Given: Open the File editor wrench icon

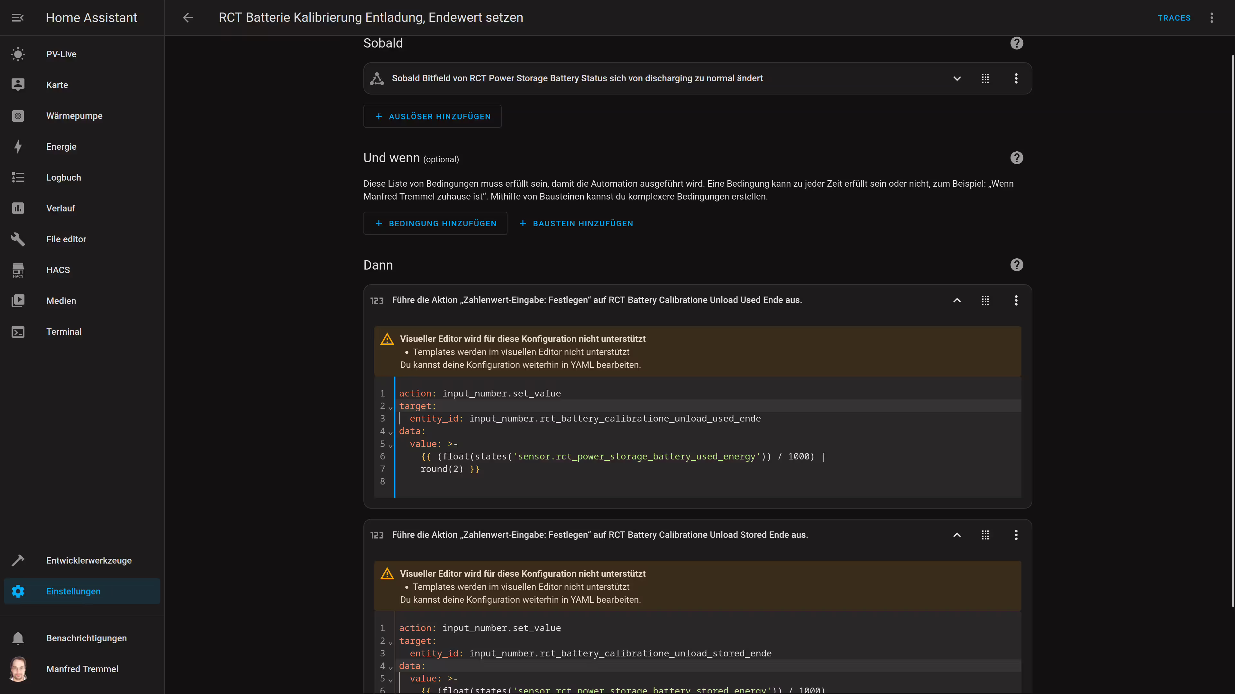Looking at the screenshot, I should point(18,239).
